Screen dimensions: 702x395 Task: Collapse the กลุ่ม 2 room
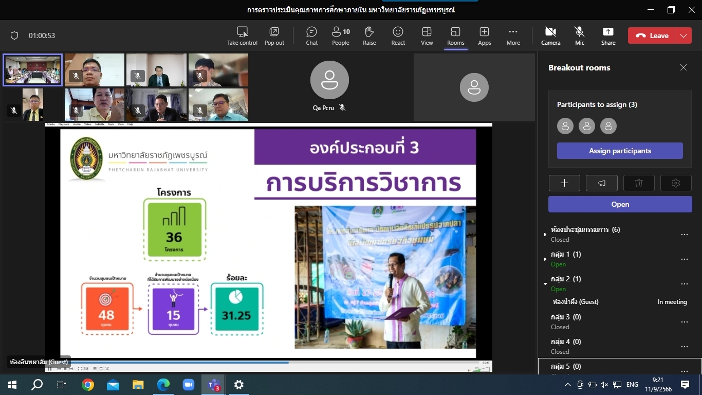(545, 283)
